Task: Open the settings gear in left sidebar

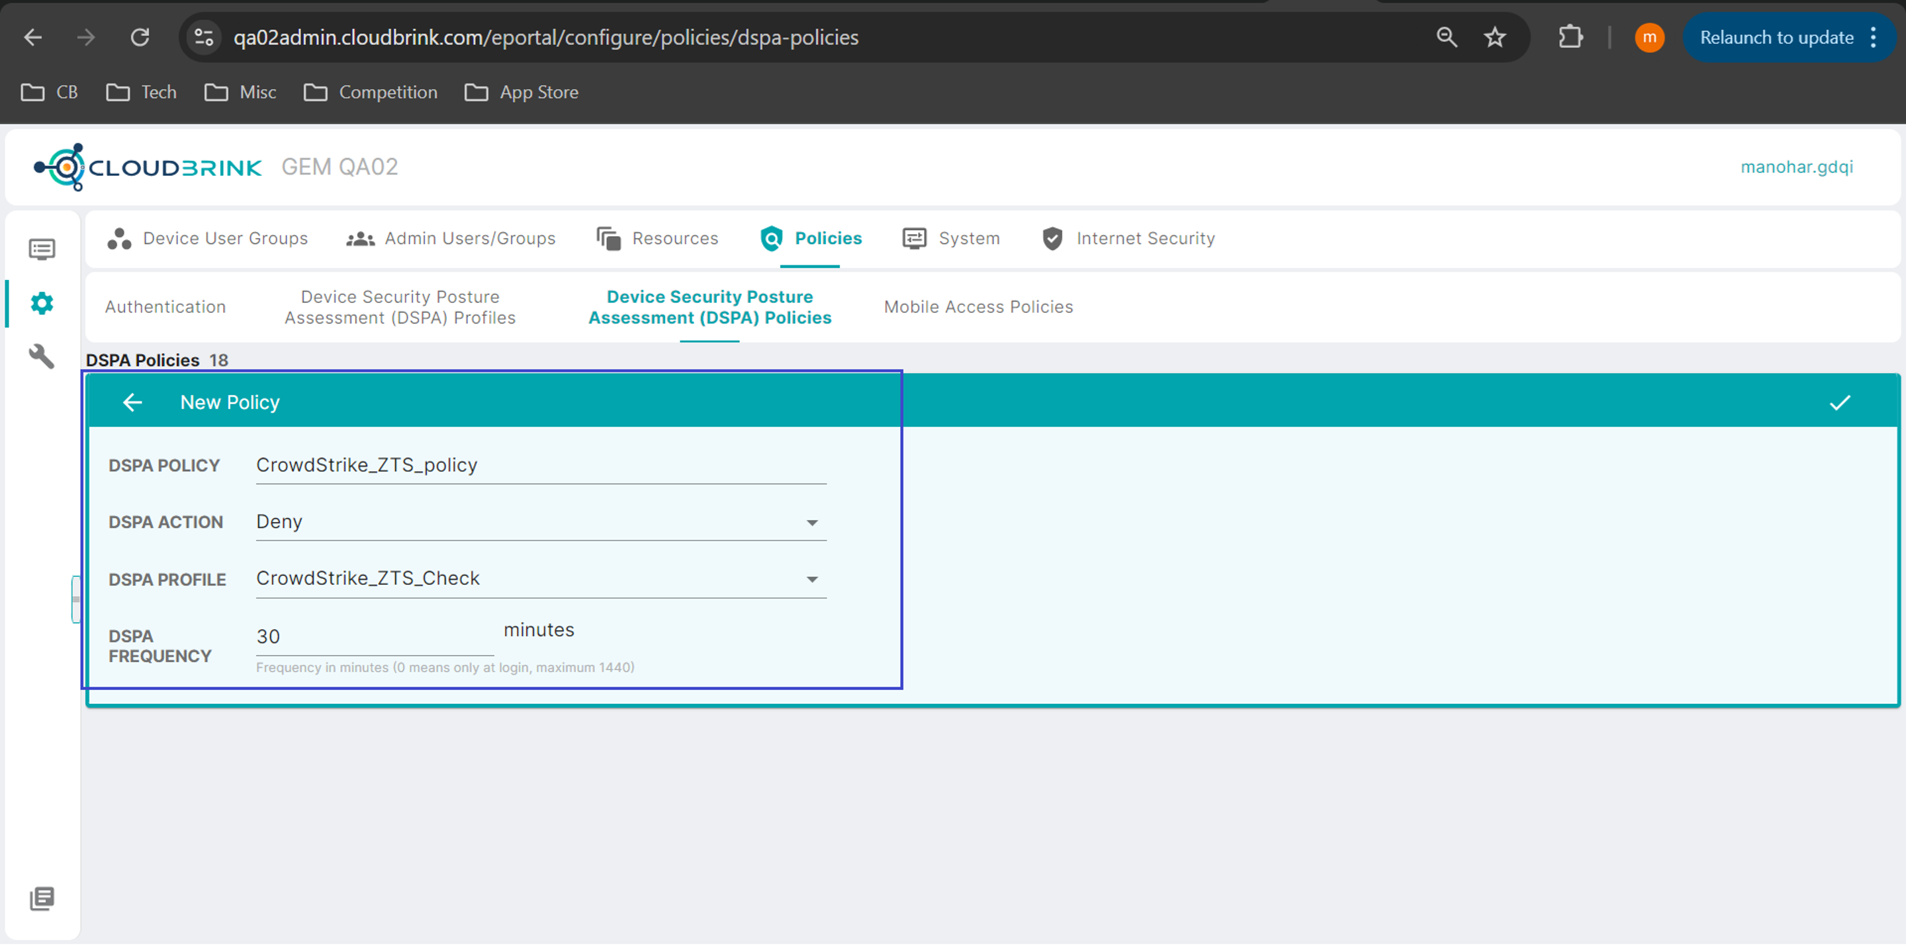Action: [42, 303]
